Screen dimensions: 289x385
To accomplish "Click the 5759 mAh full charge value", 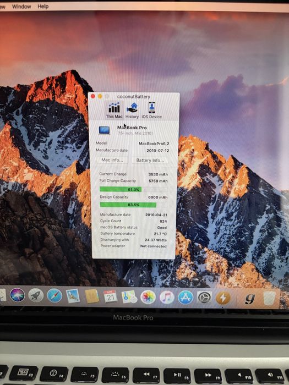I will (x=158, y=181).
